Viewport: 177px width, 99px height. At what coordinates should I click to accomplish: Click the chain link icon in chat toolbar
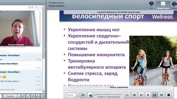click(x=28, y=96)
